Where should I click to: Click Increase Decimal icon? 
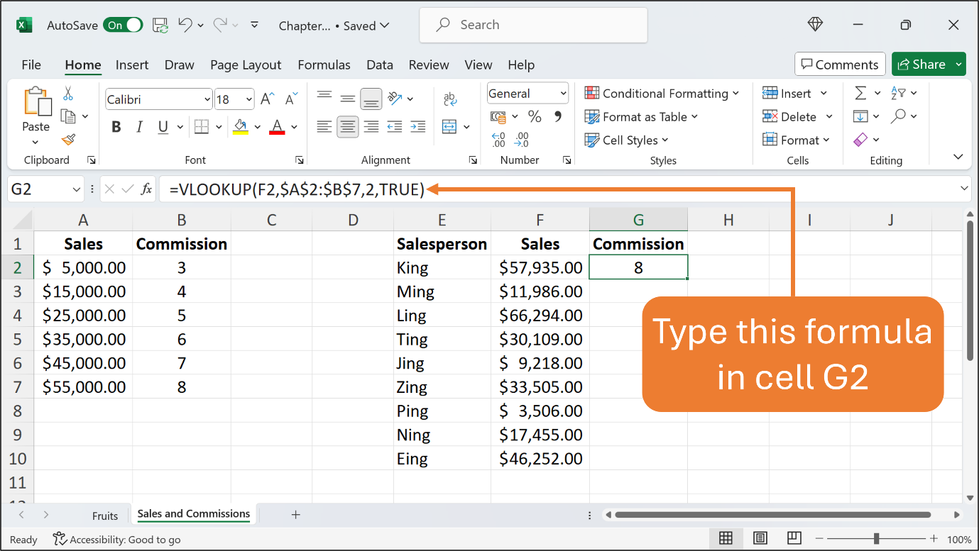[498, 139]
